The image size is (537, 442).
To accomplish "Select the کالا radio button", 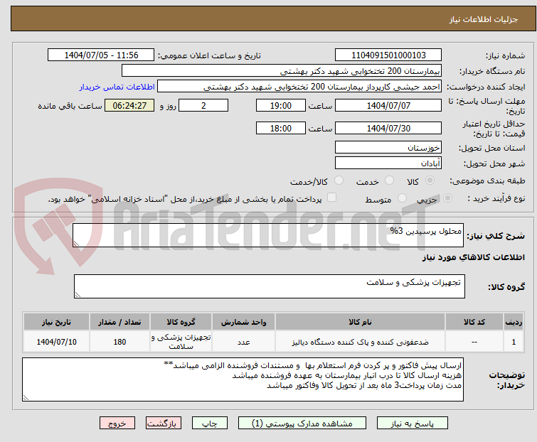I will click(430, 180).
